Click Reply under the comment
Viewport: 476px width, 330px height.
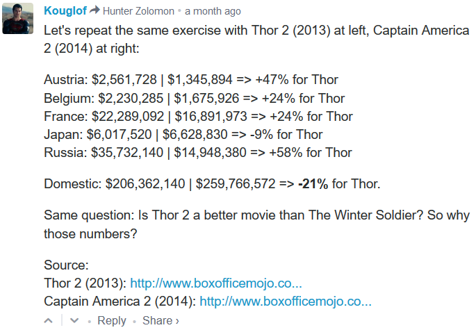pyautogui.click(x=112, y=320)
